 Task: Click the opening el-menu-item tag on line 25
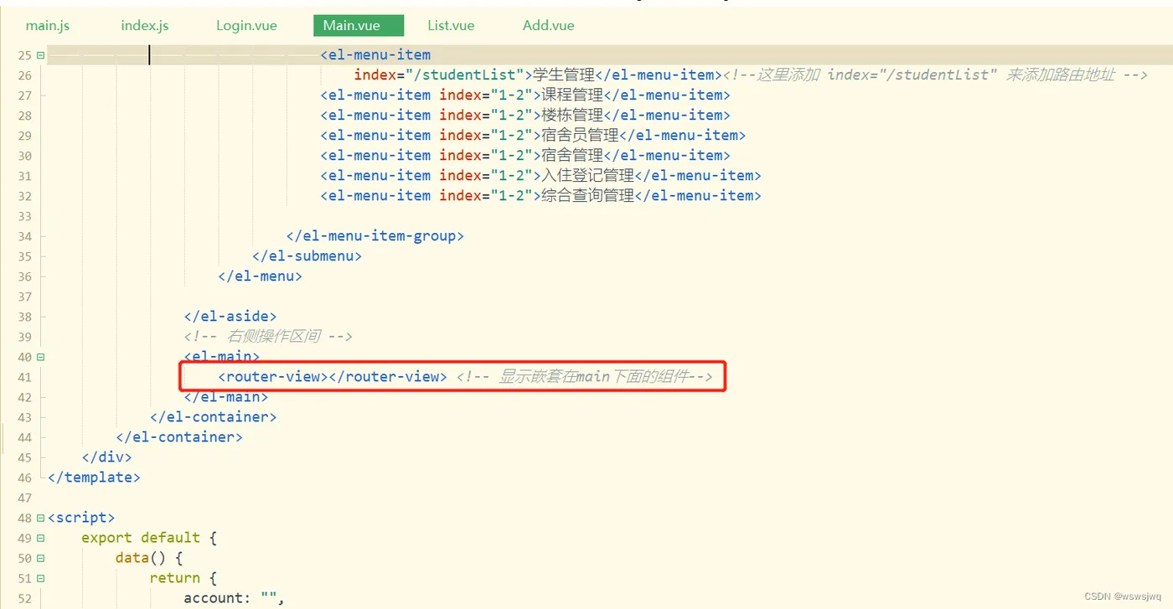[x=375, y=55]
